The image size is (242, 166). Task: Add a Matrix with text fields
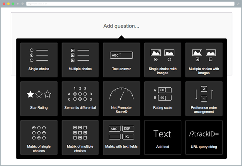pyautogui.click(x=121, y=137)
